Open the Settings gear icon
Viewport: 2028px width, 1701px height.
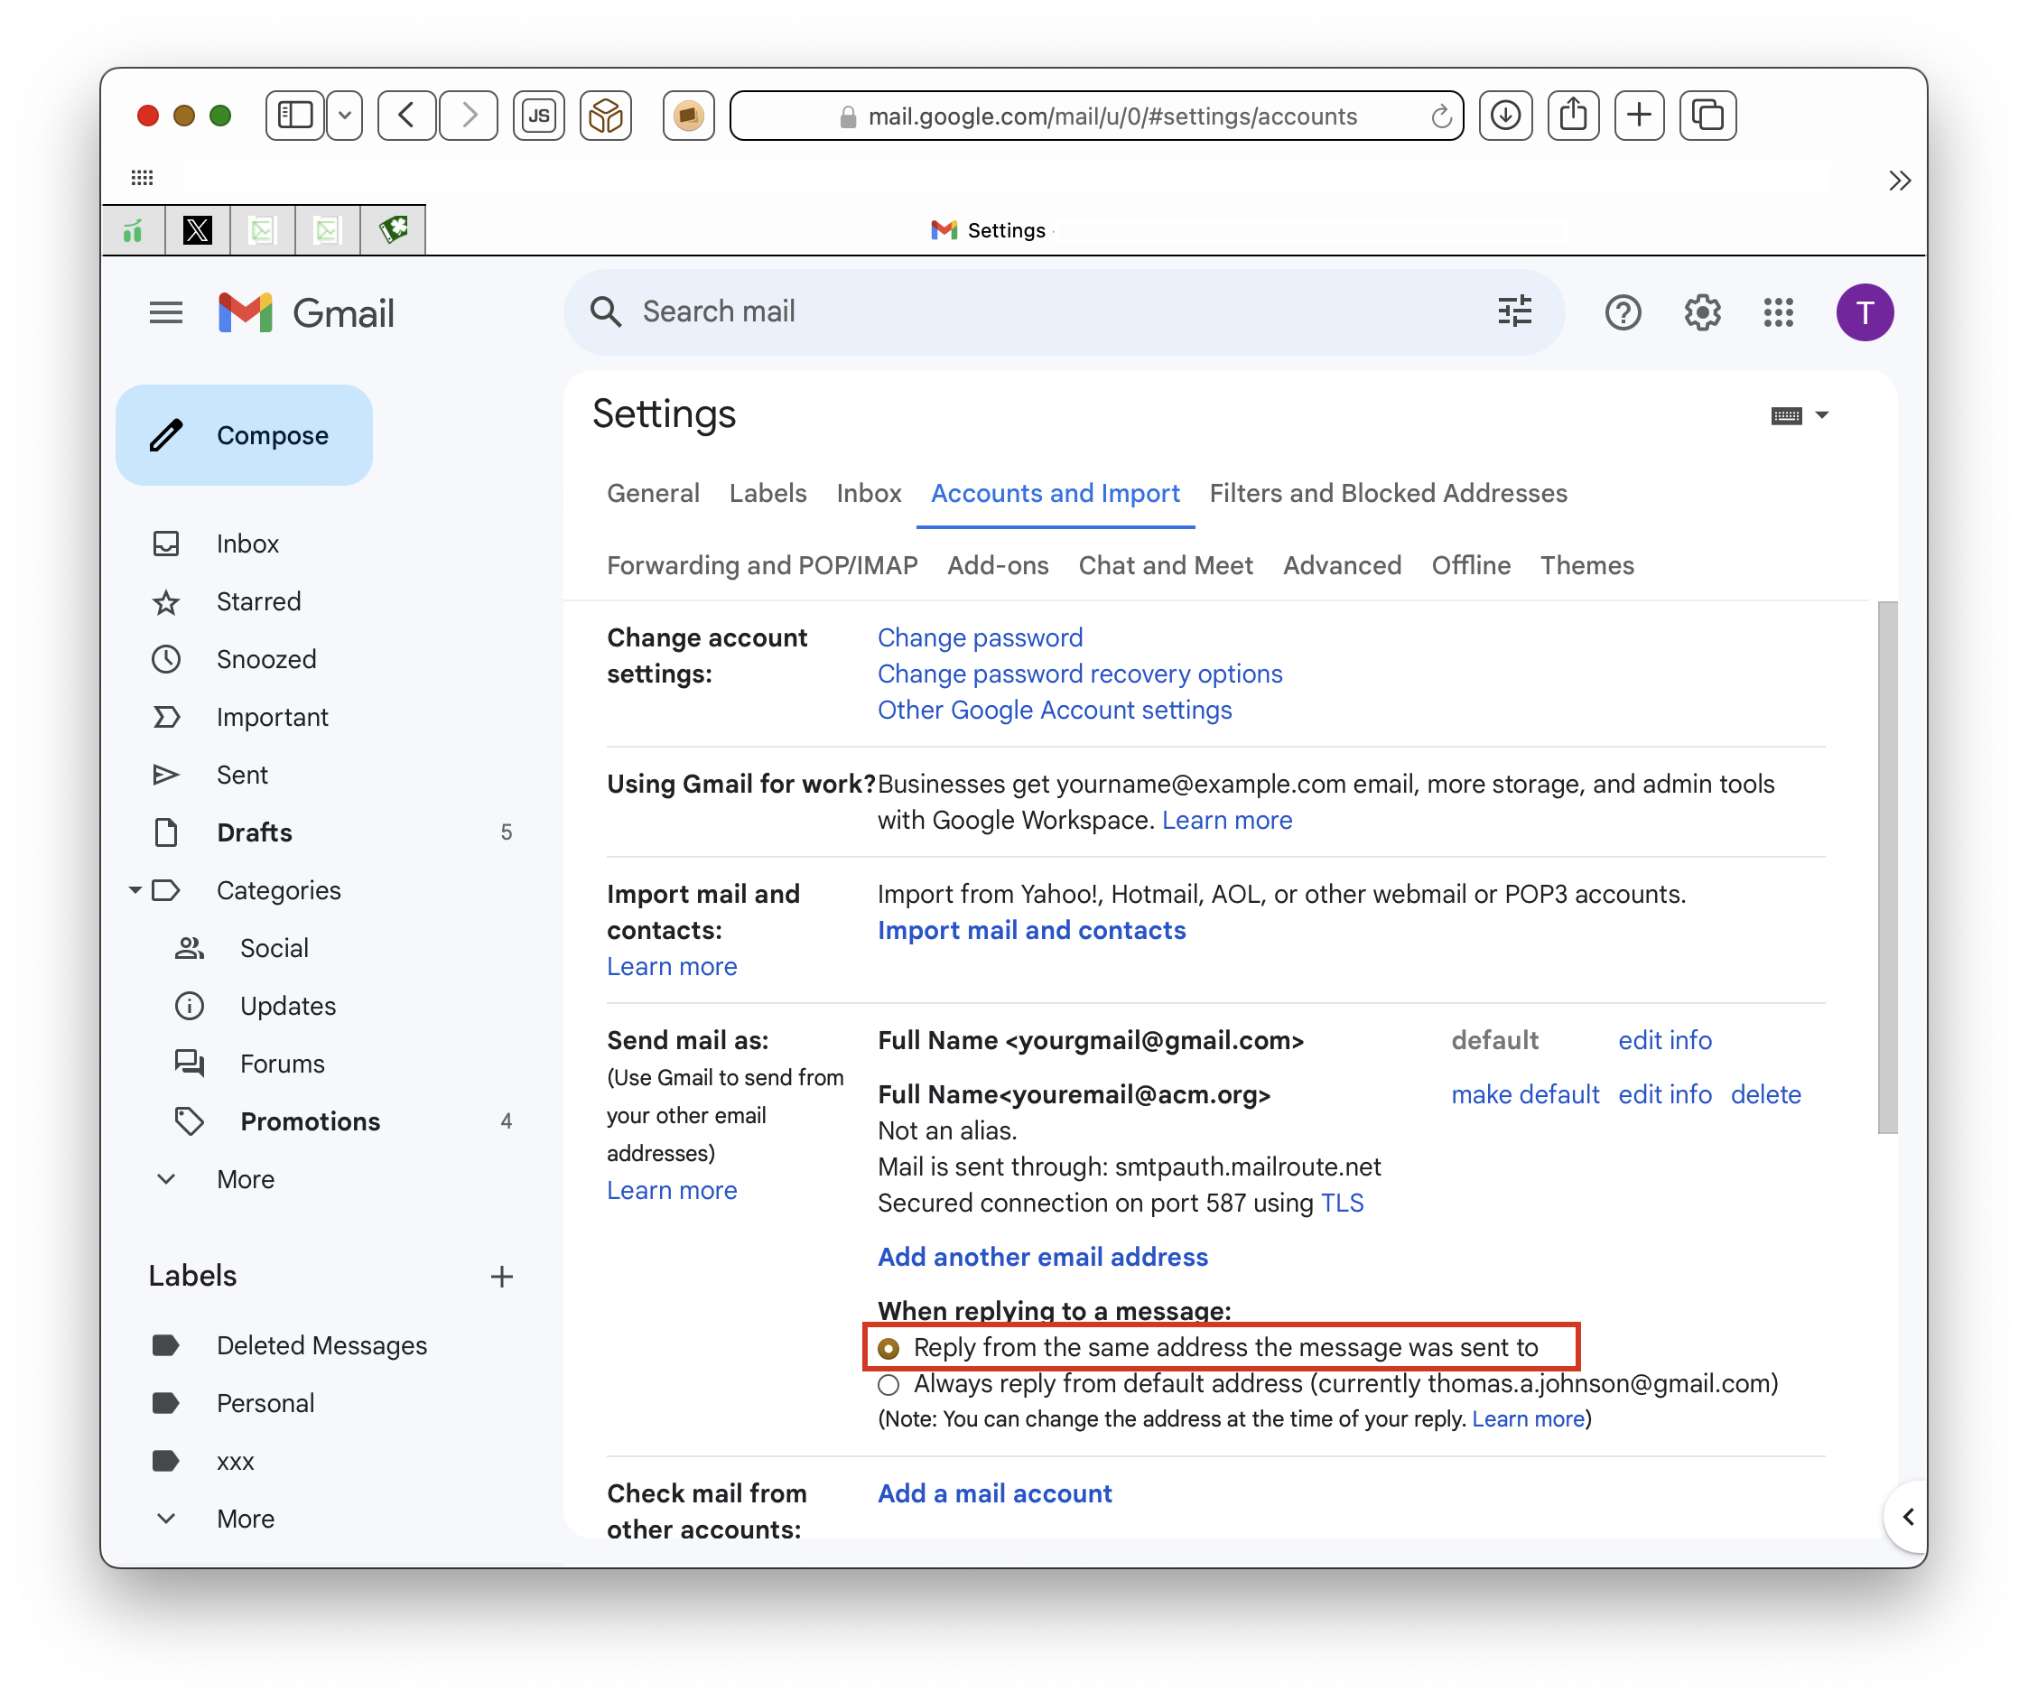(x=1702, y=312)
